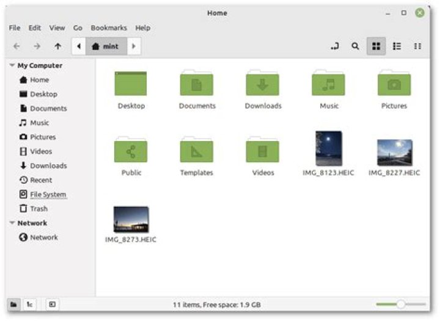Maximize the Home window
The height and width of the screenshot is (321, 440).
(404, 13)
